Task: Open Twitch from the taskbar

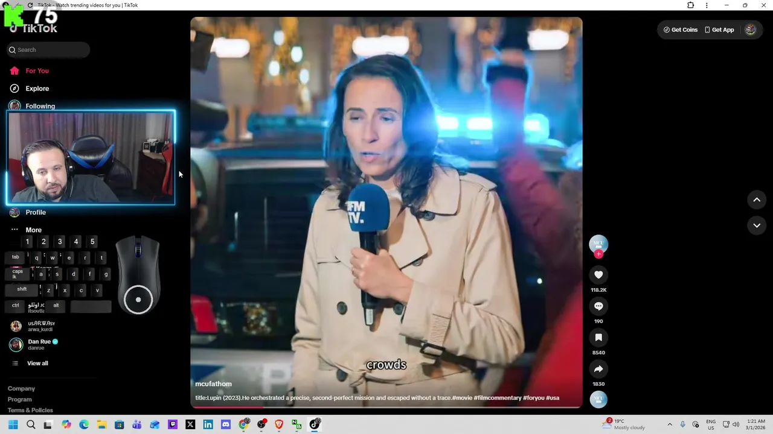Action: point(173,424)
